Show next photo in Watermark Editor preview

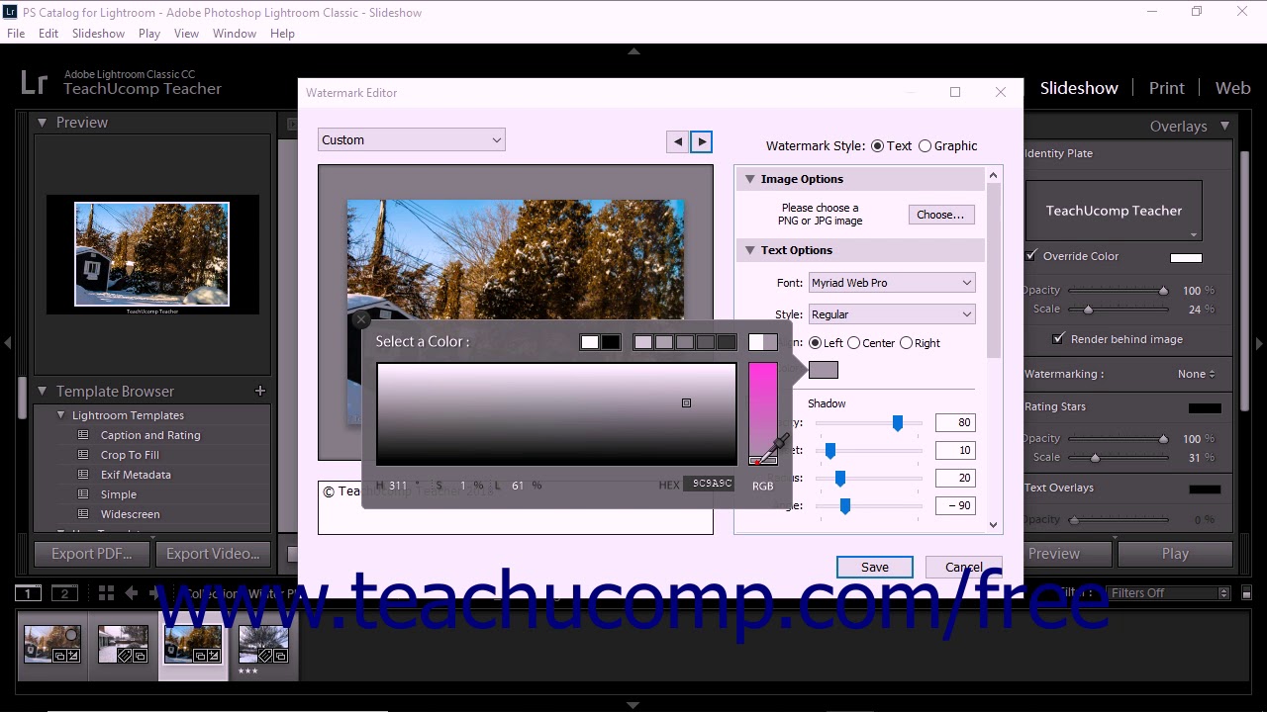pos(701,141)
